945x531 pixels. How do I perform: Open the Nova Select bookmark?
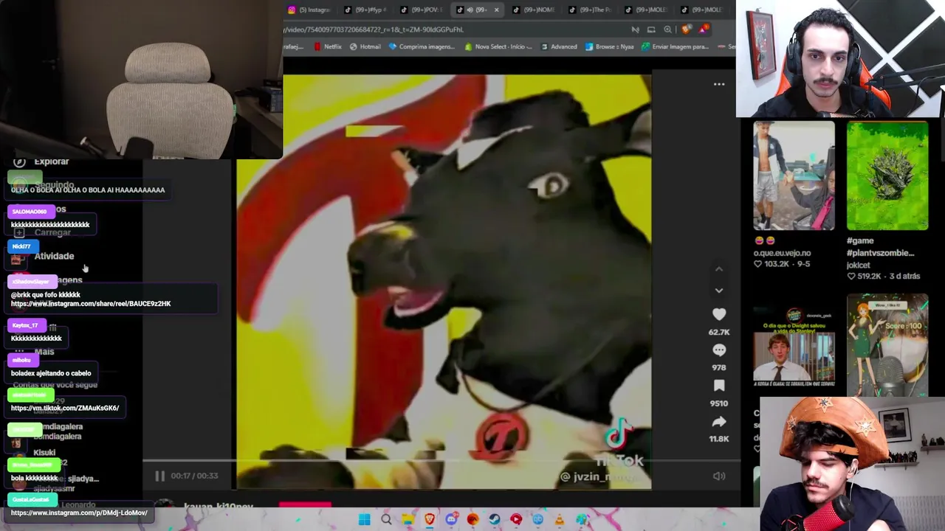[498, 46]
